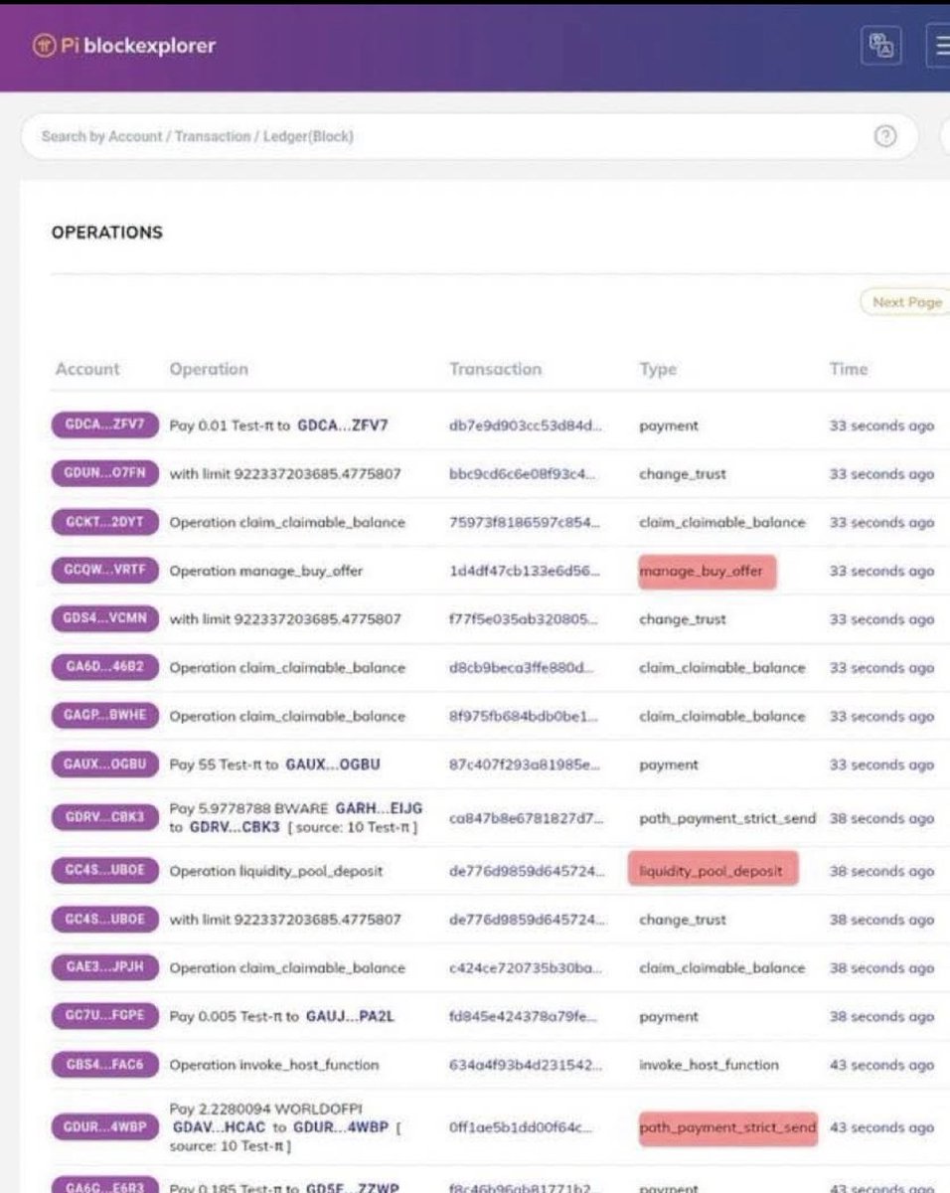
Task: Click 'Operation manage_buy_offer' text
Action: click(x=266, y=571)
